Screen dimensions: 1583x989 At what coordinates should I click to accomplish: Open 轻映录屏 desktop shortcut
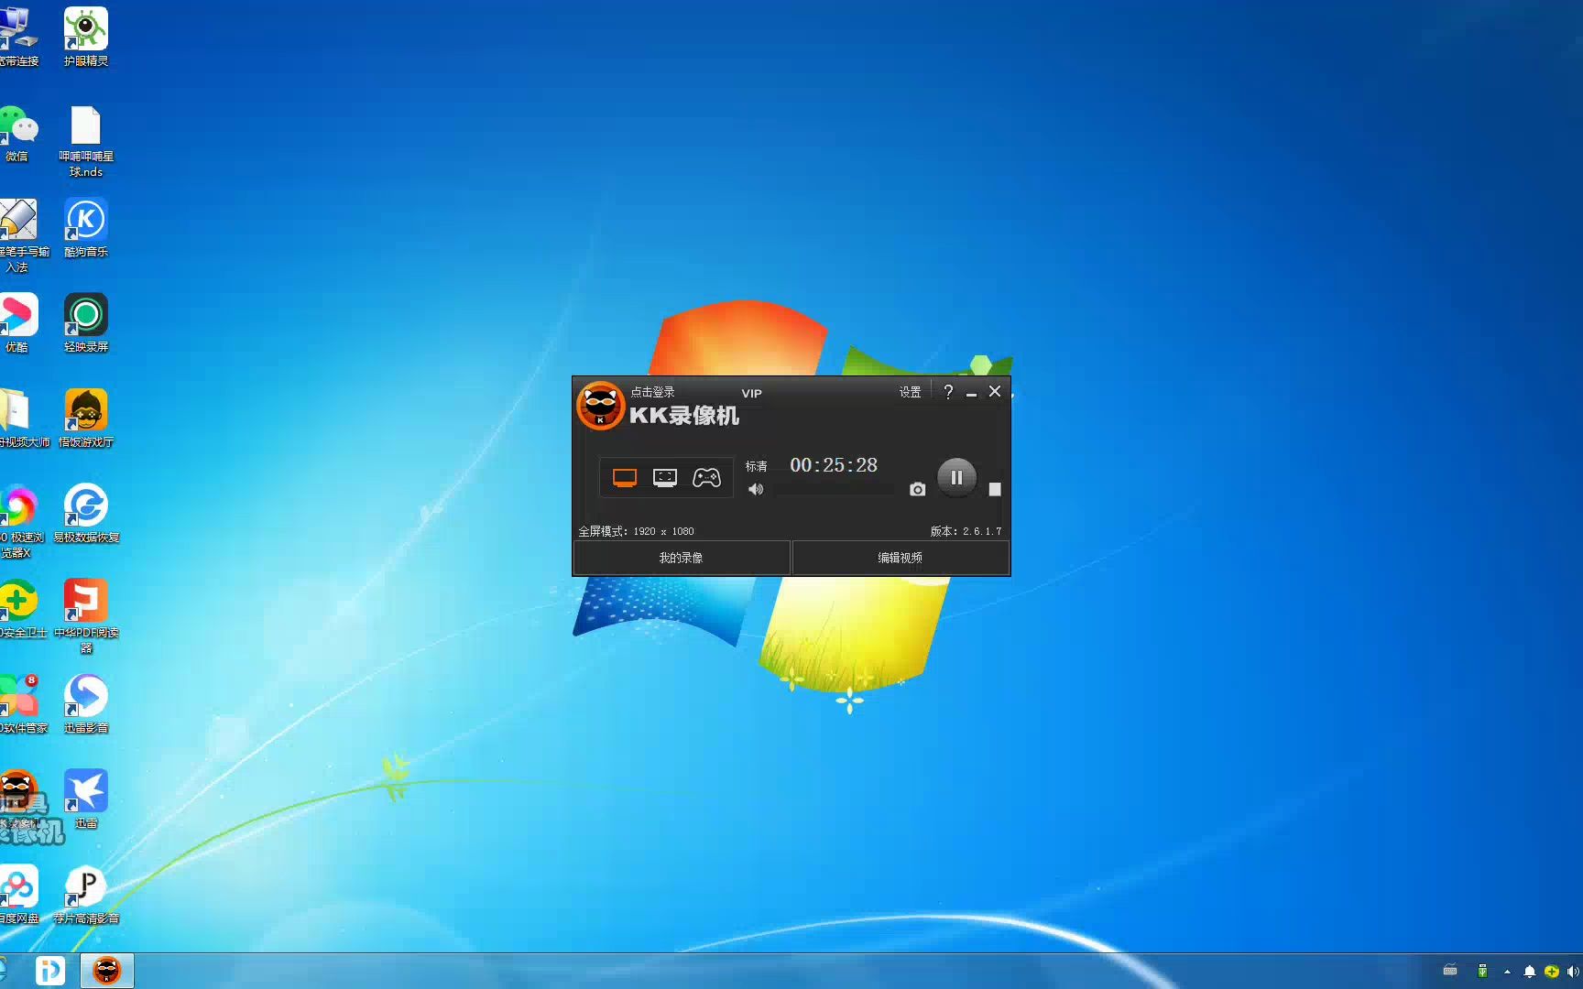pyautogui.click(x=86, y=322)
